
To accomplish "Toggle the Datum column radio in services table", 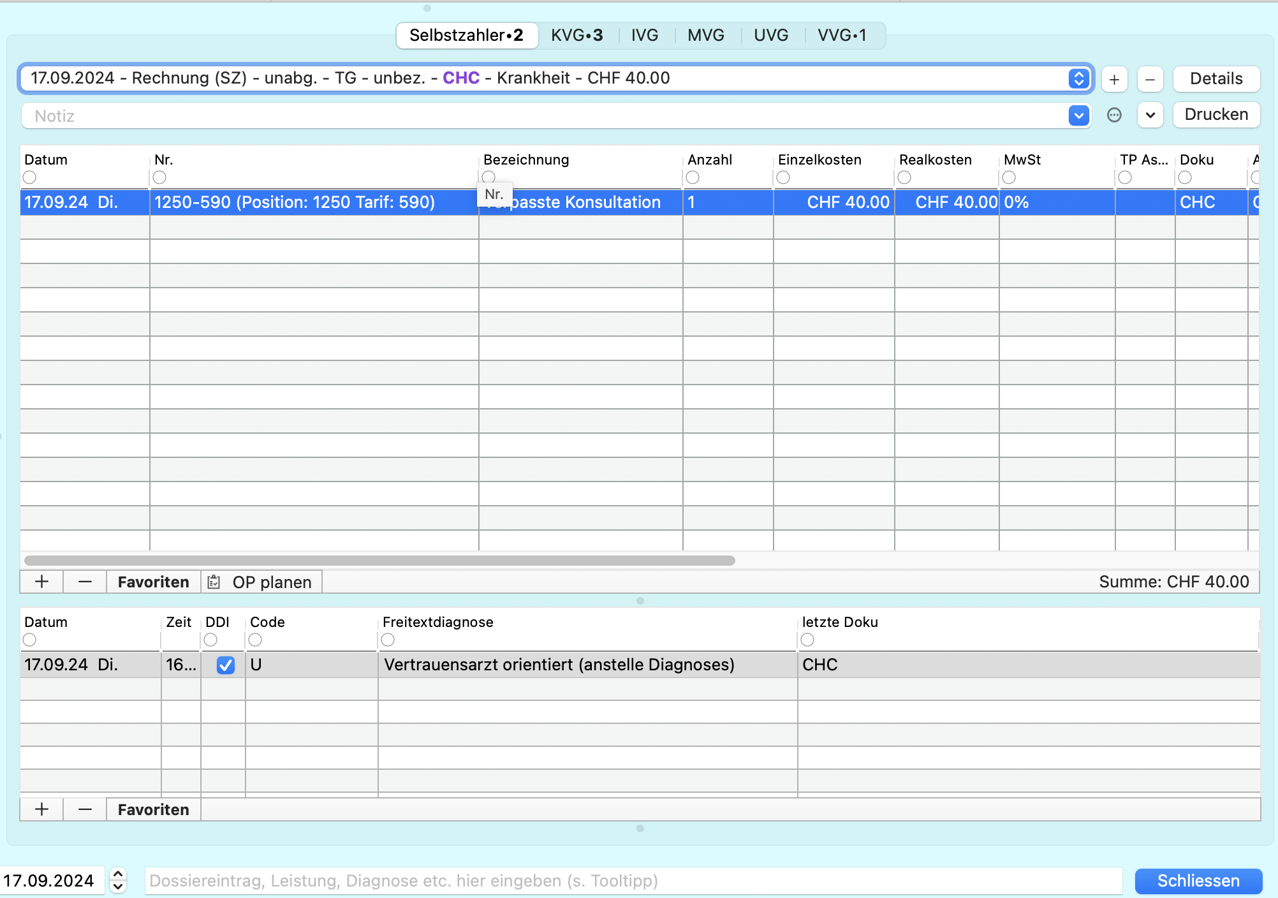I will click(x=29, y=177).
